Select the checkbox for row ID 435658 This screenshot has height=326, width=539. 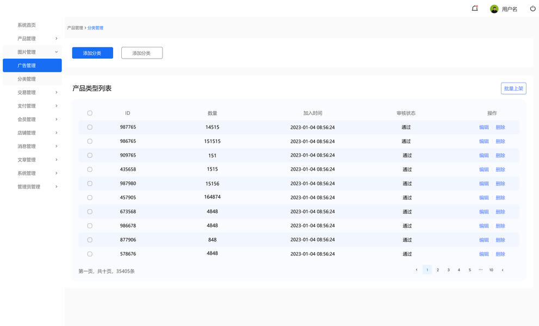[x=90, y=170]
